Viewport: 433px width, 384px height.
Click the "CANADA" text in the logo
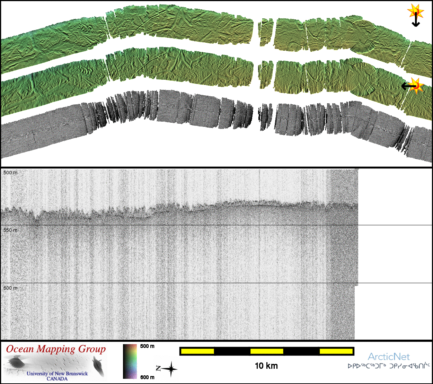[x=57, y=379]
